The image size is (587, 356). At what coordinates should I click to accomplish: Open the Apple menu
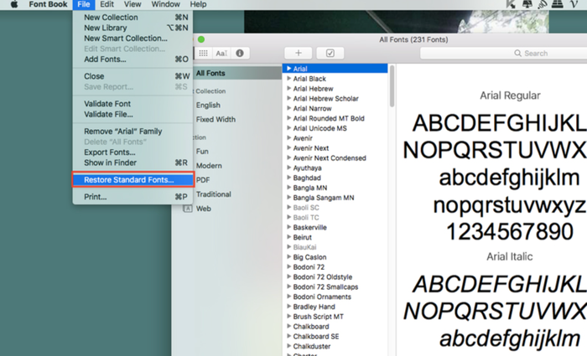14,4
